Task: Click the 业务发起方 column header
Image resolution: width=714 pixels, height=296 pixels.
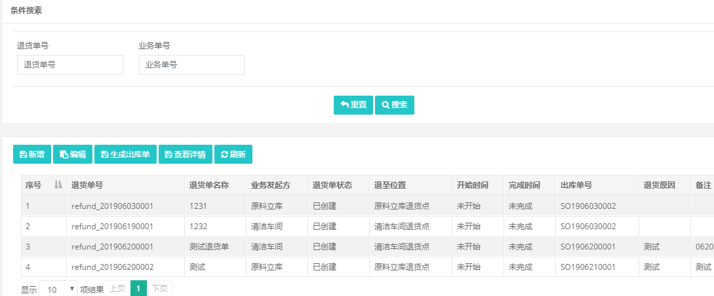Action: click(x=277, y=185)
